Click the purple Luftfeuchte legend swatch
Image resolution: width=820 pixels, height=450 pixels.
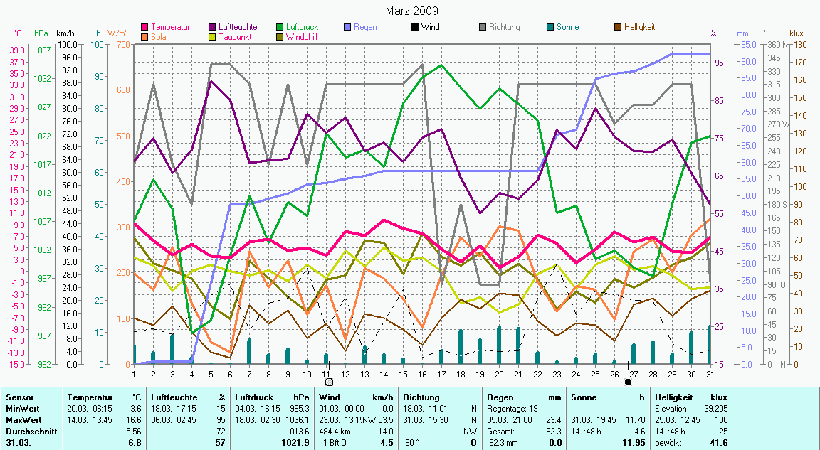coord(214,27)
